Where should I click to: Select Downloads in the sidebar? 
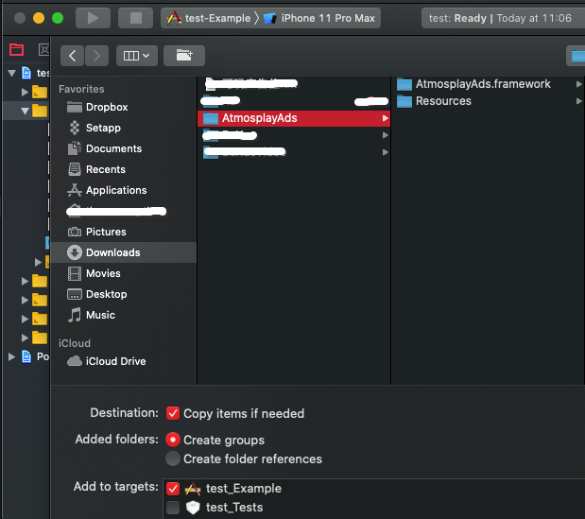pos(124,252)
